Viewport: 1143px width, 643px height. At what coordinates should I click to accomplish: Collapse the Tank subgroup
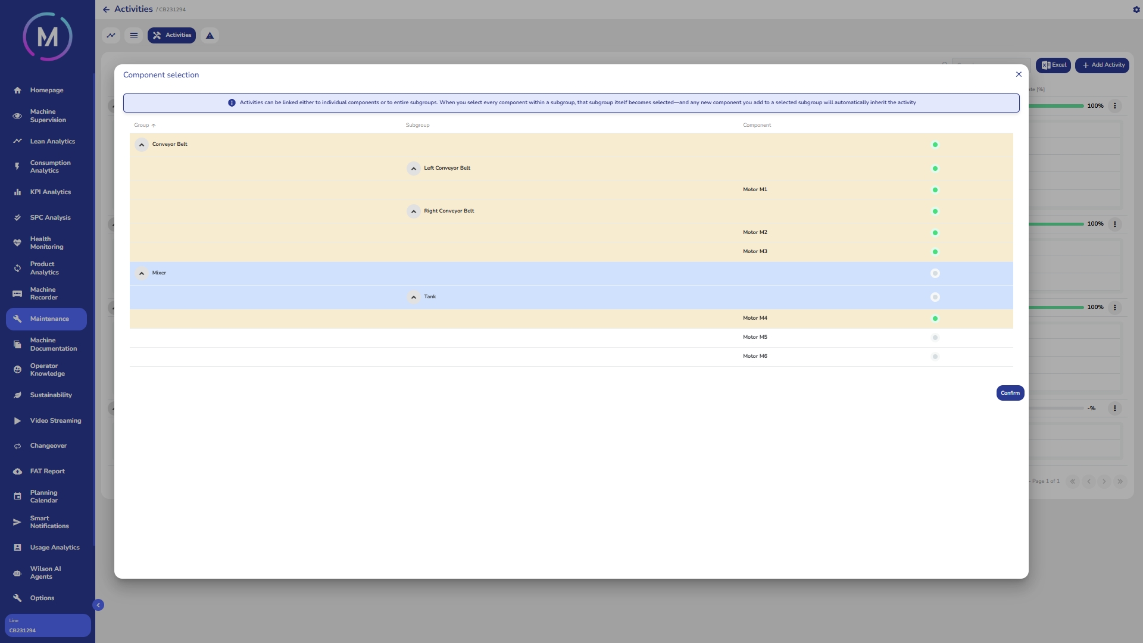click(413, 297)
